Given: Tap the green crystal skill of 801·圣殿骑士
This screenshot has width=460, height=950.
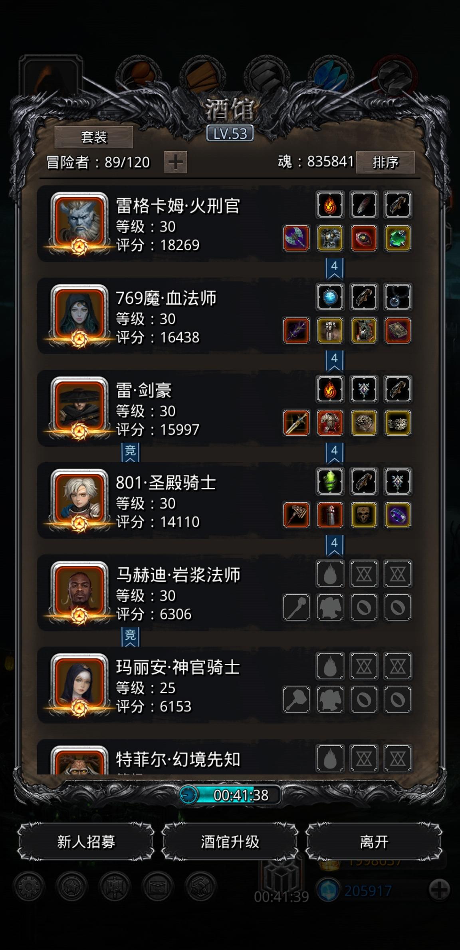Looking at the screenshot, I should pos(330,481).
